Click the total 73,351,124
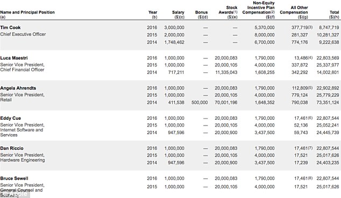Image resolution: width=341 pixels, height=198 pixels. point(328,102)
